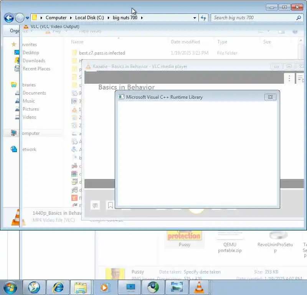307x295 pixels.
Task: Select the folder icon beside best.c7.pass.is.infected
Action: 74,53
